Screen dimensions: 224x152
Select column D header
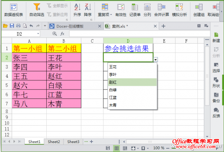tap(128, 41)
